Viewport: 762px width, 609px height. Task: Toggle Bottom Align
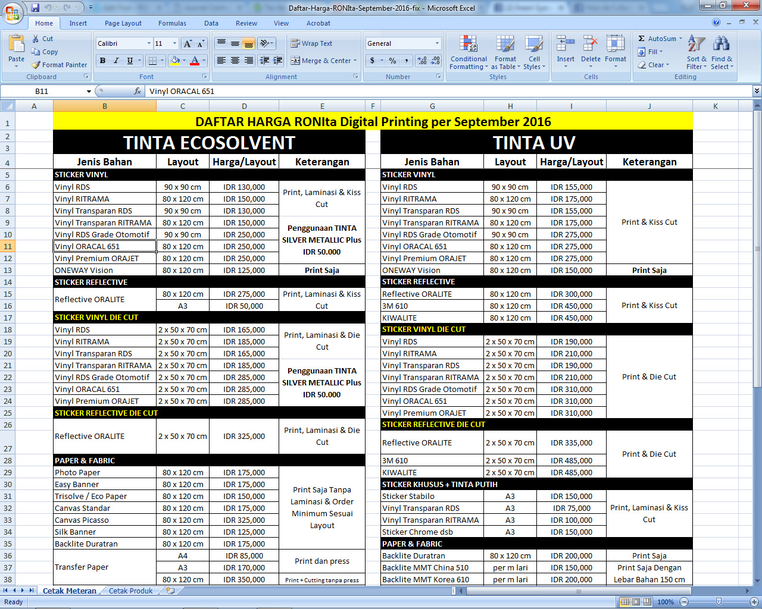click(x=249, y=43)
